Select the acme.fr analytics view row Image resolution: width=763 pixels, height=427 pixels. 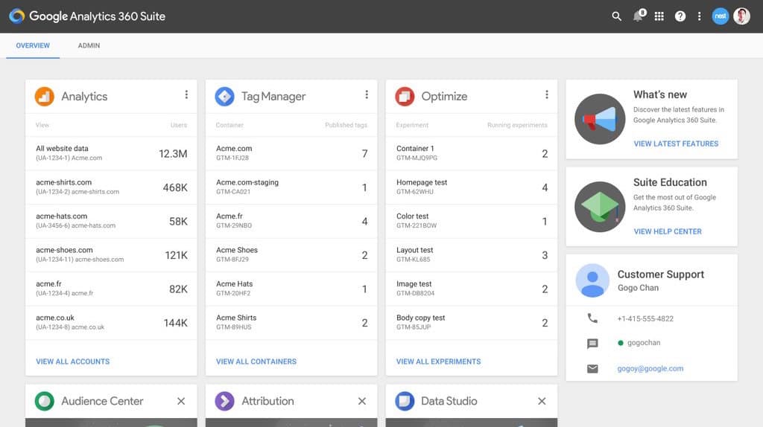coord(112,289)
